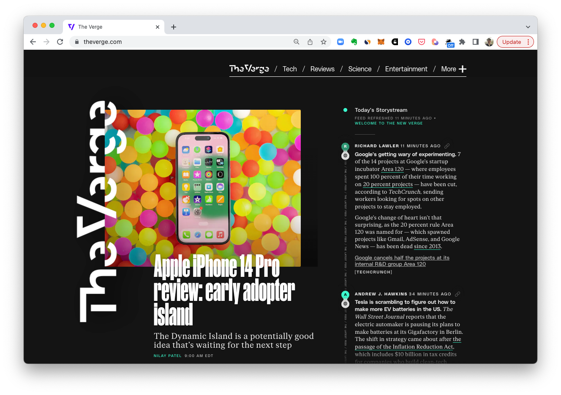Go back to the previous page
Image resolution: width=561 pixels, height=395 pixels.
[33, 42]
